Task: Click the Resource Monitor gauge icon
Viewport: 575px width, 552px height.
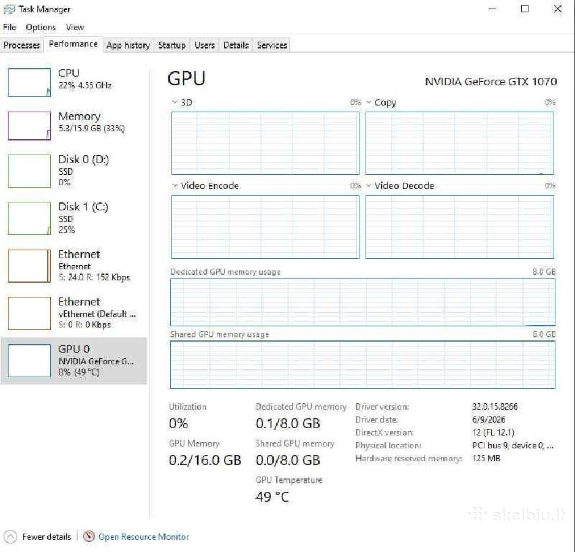Action: click(x=89, y=537)
